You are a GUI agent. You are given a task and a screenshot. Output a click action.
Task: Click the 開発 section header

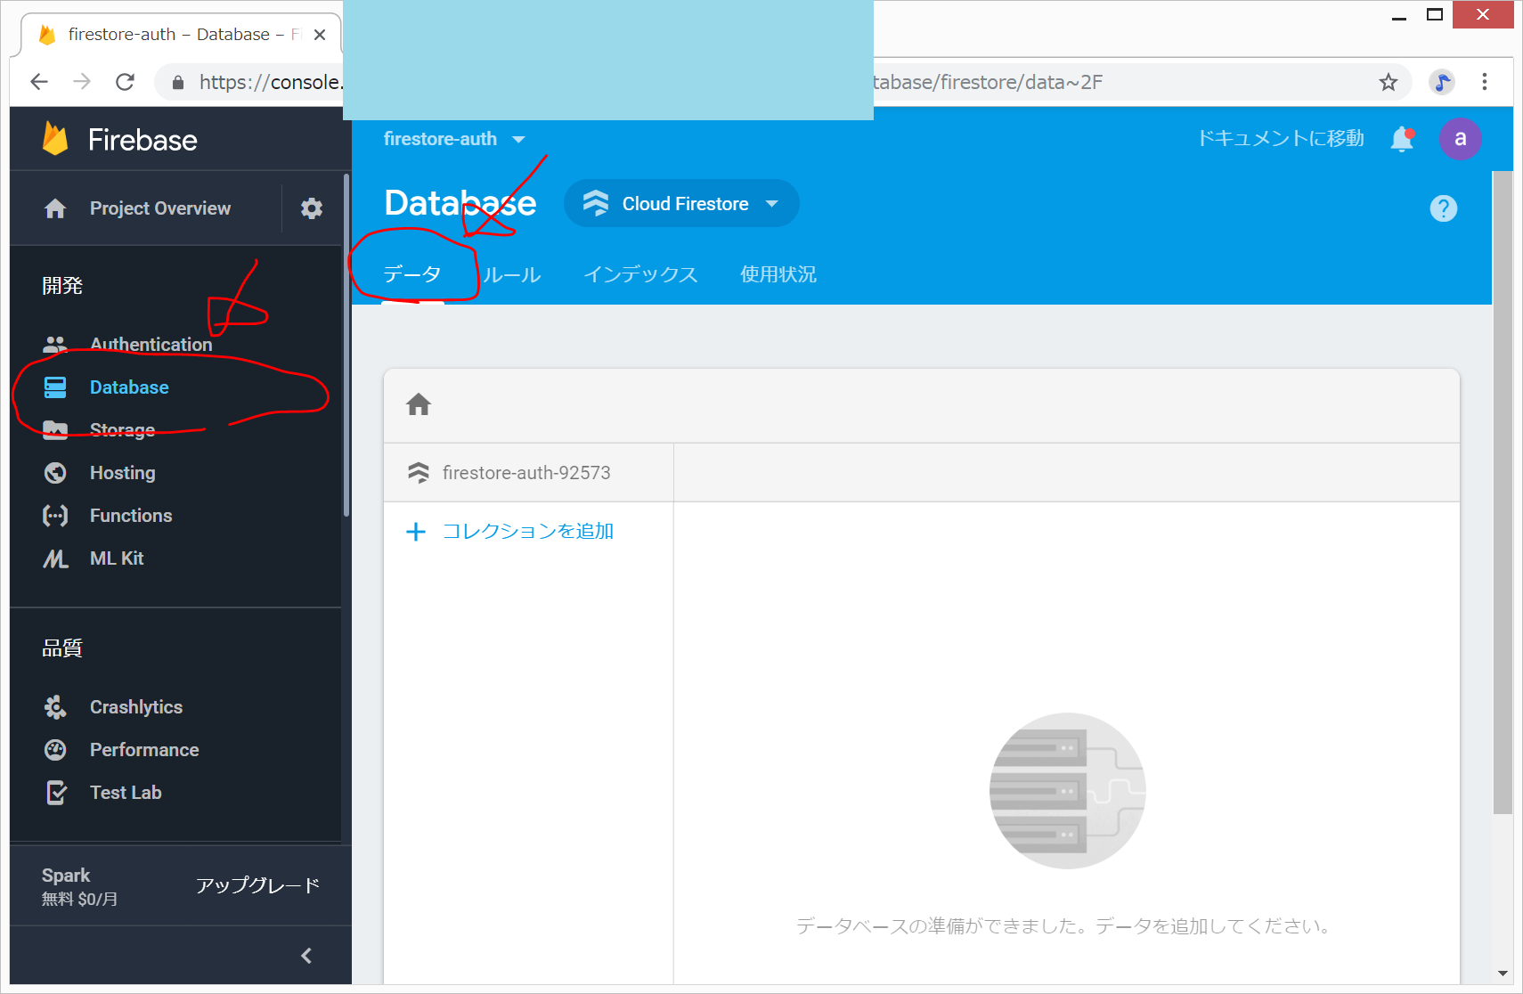click(x=62, y=286)
